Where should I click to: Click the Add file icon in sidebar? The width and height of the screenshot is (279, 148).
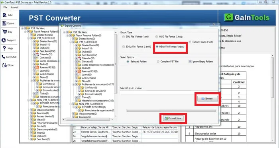4,15
